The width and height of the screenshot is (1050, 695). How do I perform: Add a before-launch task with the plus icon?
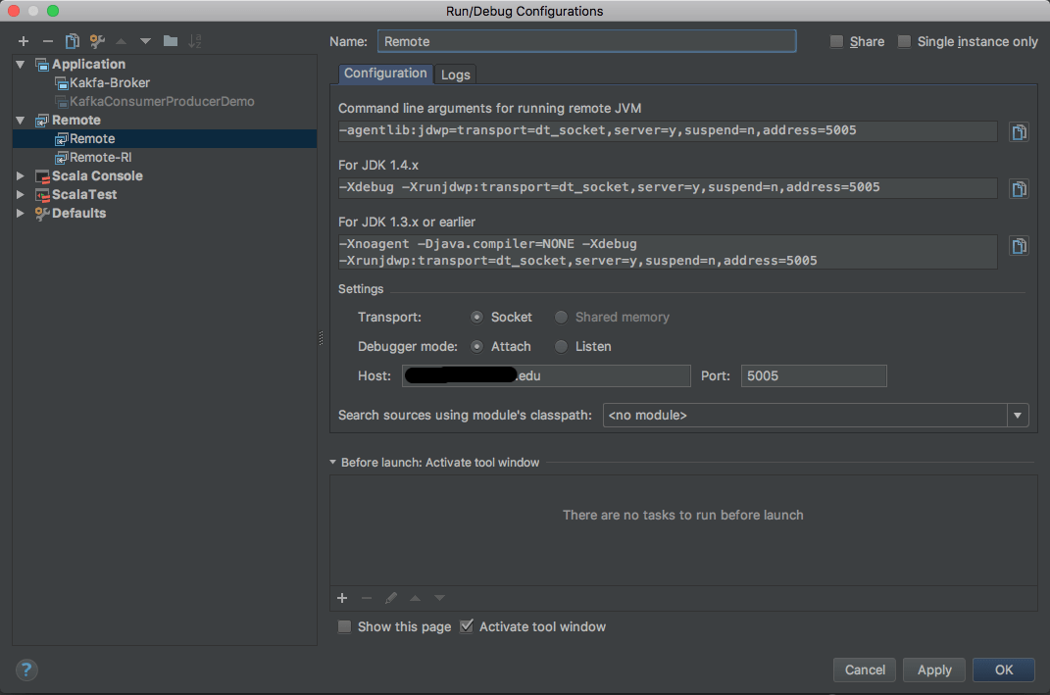342,597
